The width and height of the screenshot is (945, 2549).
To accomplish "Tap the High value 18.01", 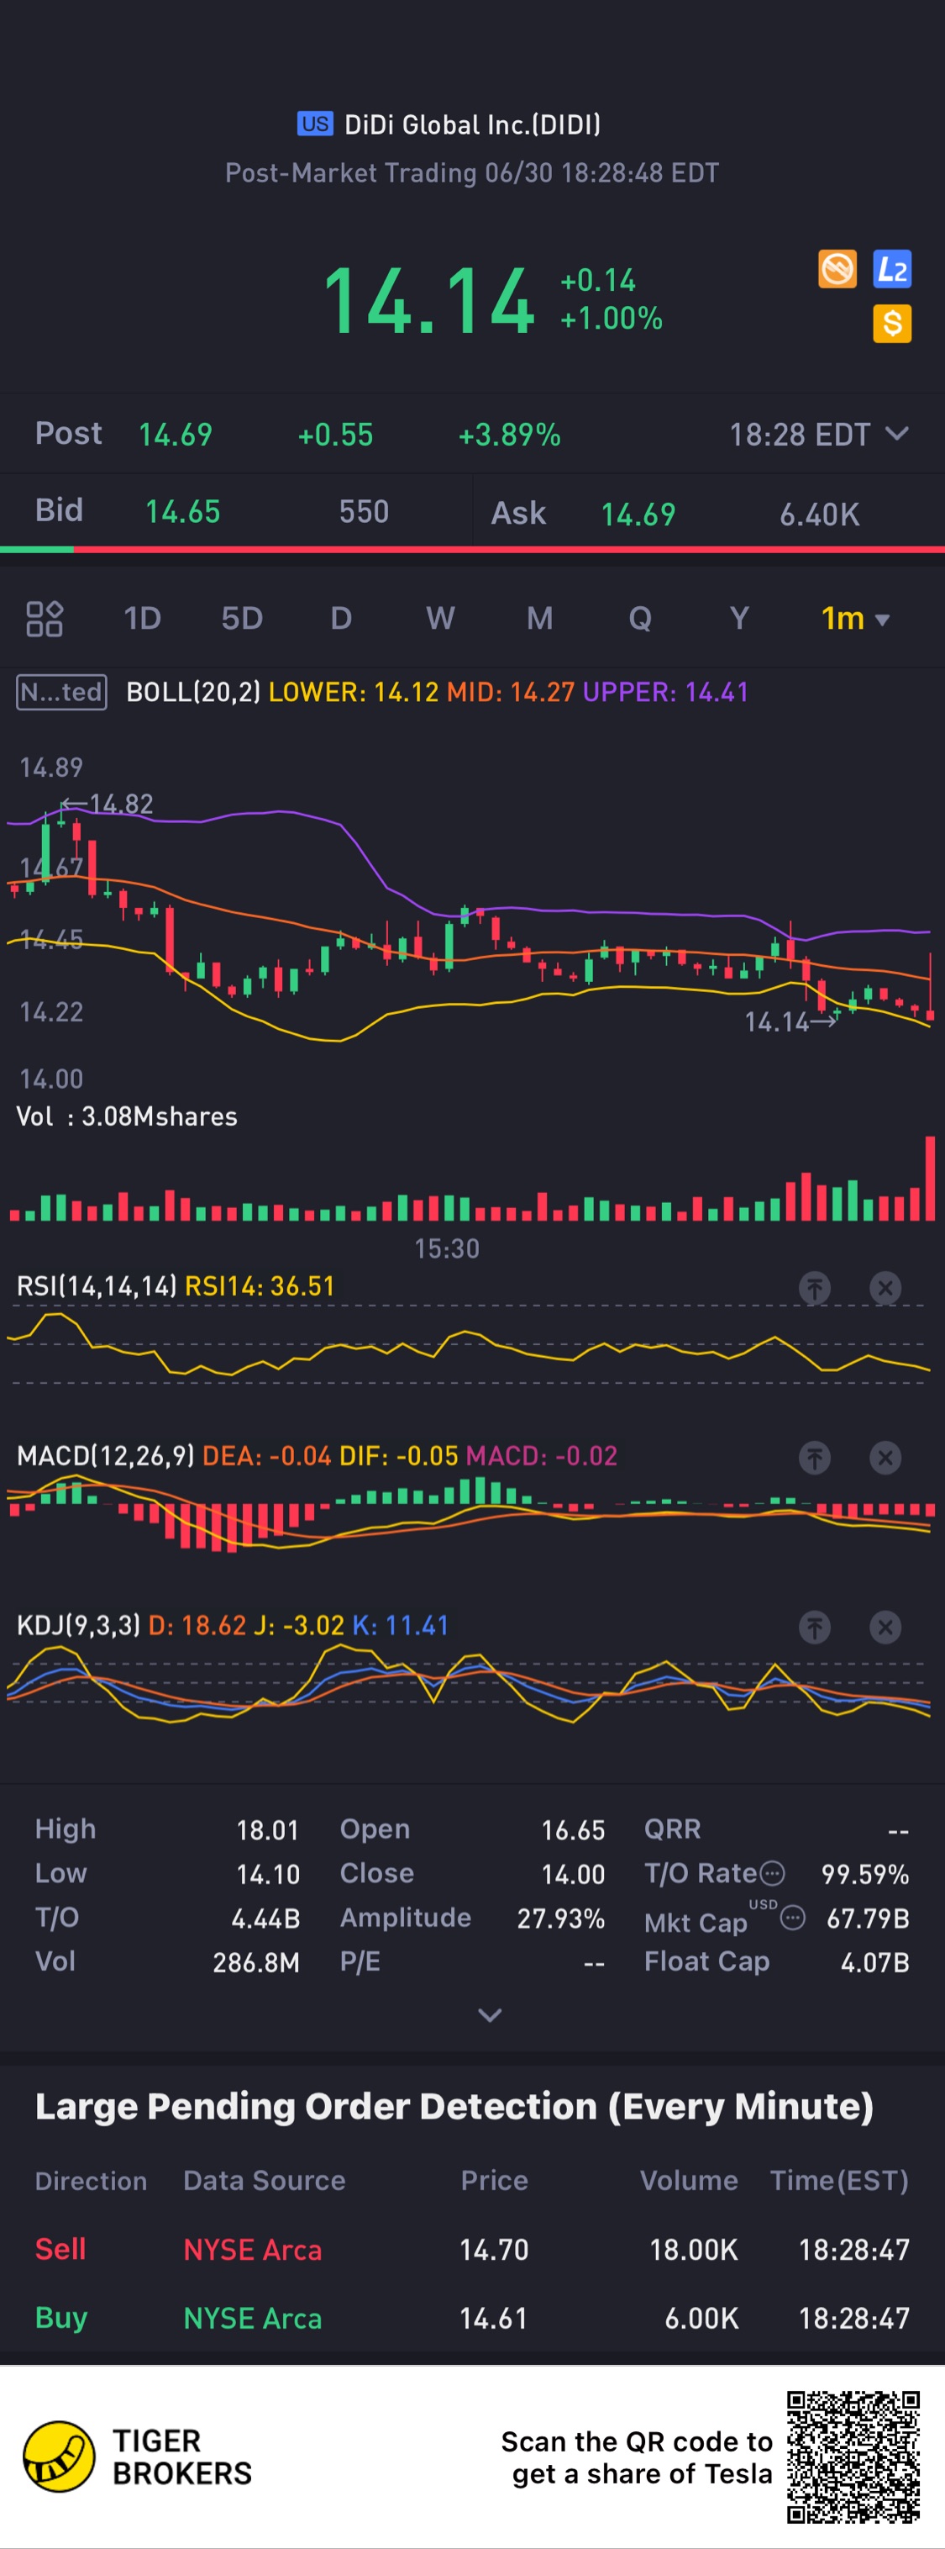I will pos(267,1830).
